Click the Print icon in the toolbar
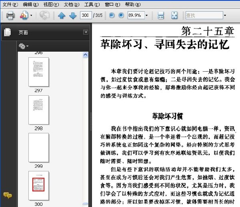240x207 pixels. [10, 15]
